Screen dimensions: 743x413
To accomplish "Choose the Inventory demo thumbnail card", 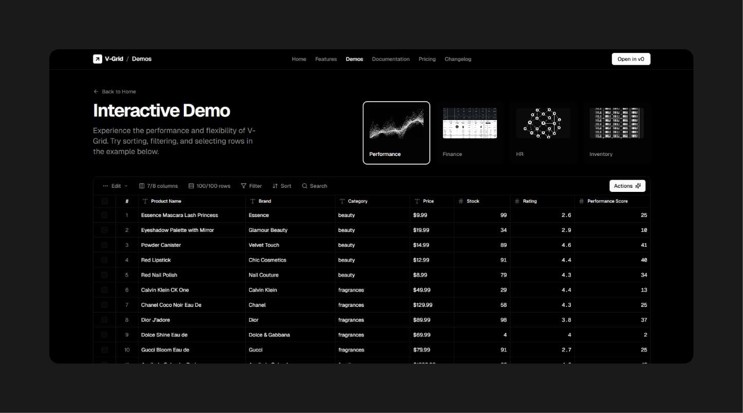I will coord(616,133).
